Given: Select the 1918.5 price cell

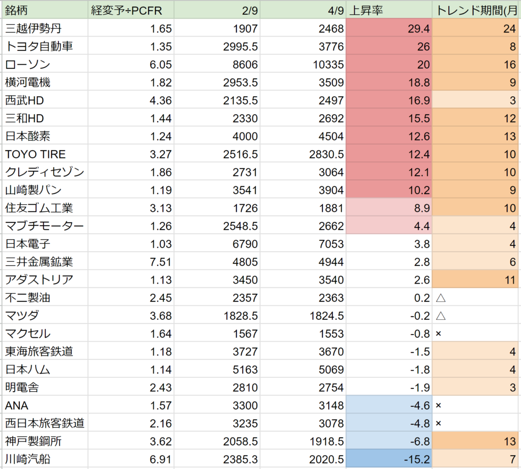Looking at the screenshot, I should pos(303,442).
